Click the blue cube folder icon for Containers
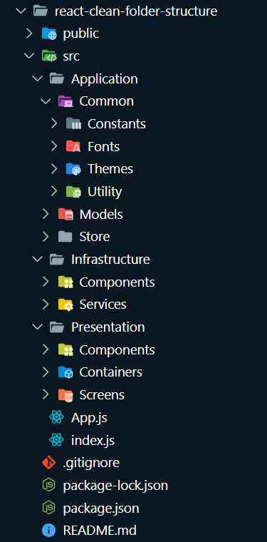This screenshot has width=267, height=542. click(x=66, y=372)
